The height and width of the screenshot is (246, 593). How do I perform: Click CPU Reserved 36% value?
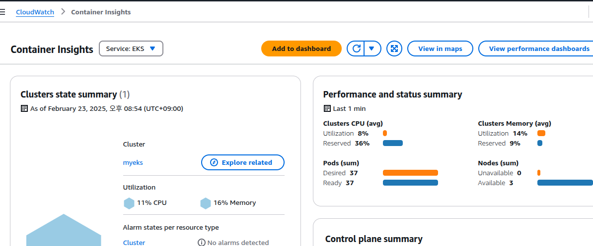[362, 143]
